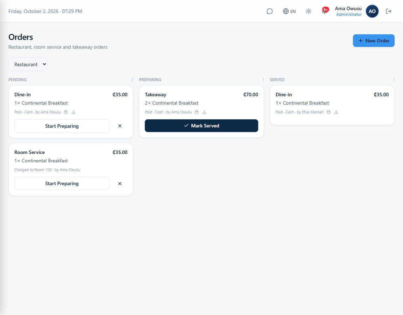Click the SERVED column header
This screenshot has width=403, height=315.
277,80
